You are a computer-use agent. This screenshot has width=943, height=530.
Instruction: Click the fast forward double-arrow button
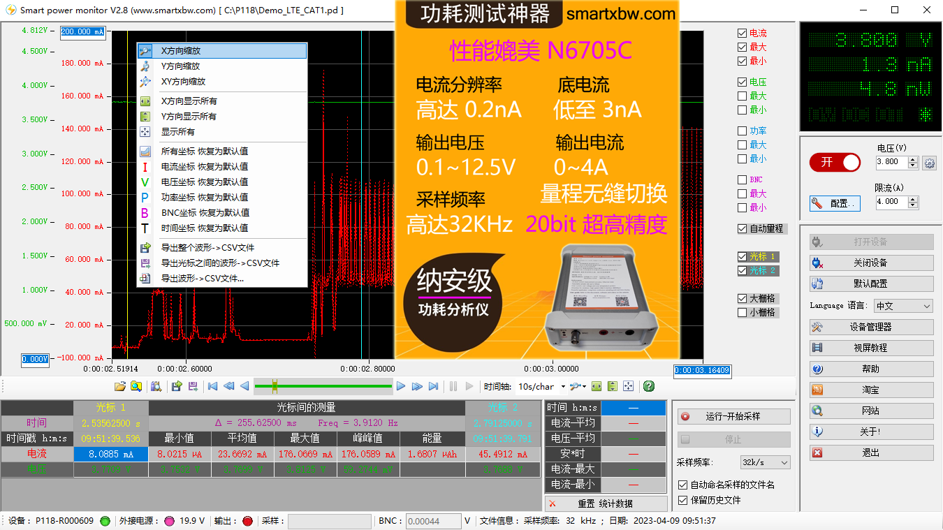(417, 386)
